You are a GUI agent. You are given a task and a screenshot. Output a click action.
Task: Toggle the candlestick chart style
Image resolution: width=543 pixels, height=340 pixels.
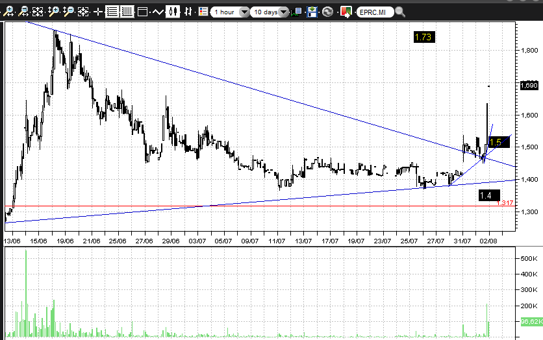coord(173,12)
